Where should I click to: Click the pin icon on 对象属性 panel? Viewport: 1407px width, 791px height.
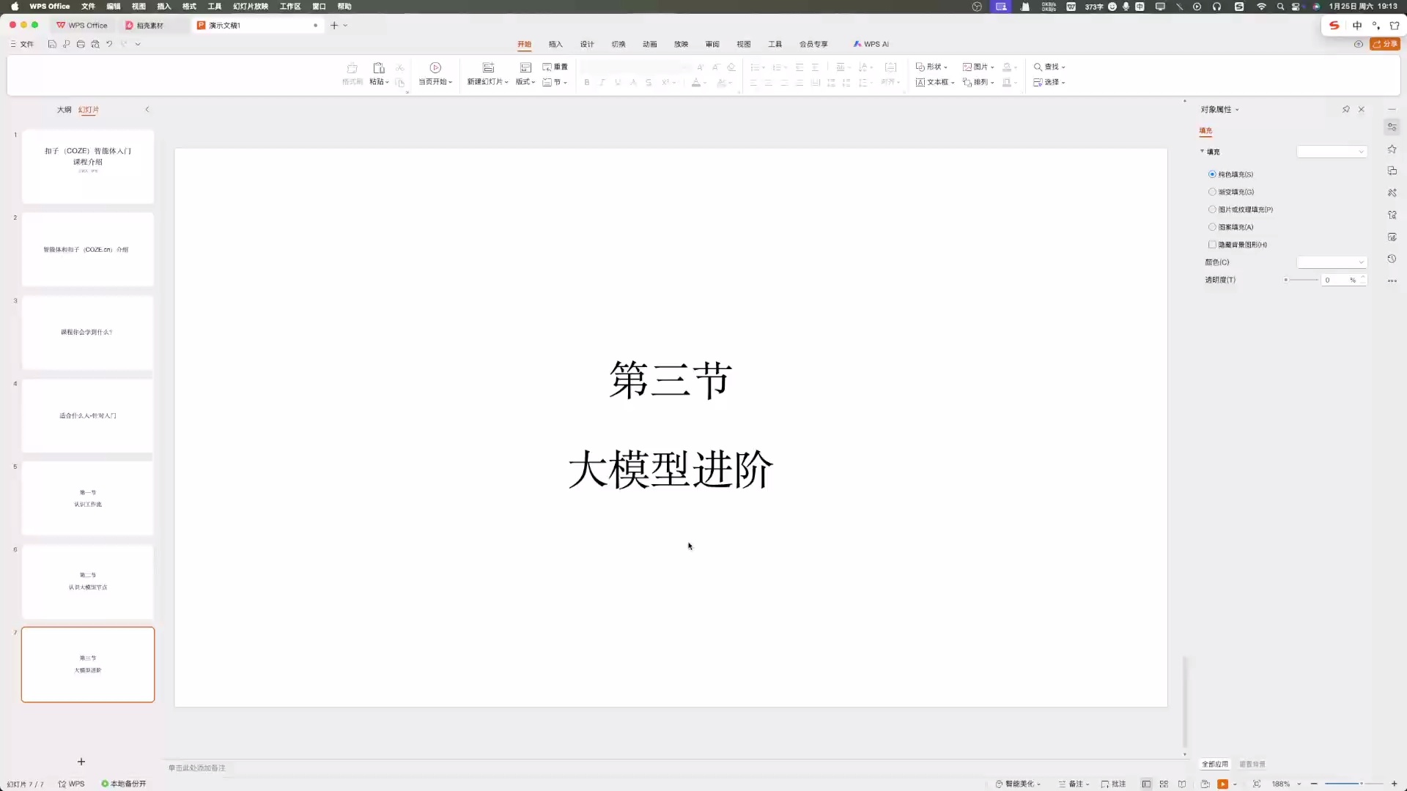click(1347, 108)
